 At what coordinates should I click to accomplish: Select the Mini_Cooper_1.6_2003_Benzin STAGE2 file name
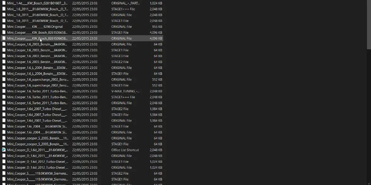click(37, 62)
